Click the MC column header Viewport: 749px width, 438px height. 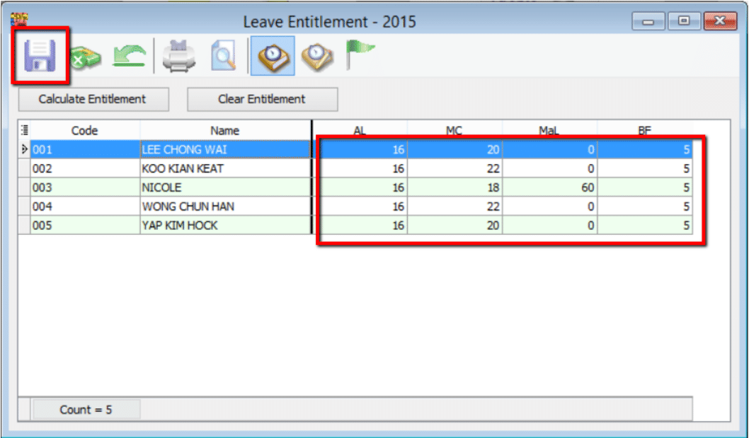(453, 130)
